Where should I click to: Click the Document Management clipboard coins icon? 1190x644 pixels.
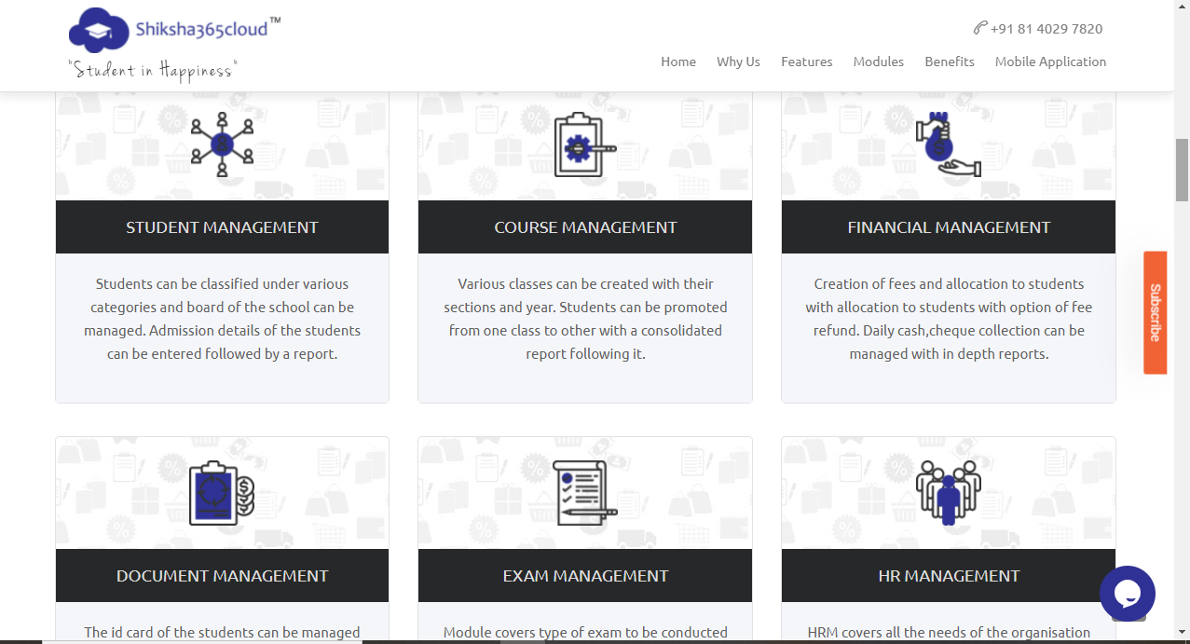point(222,493)
